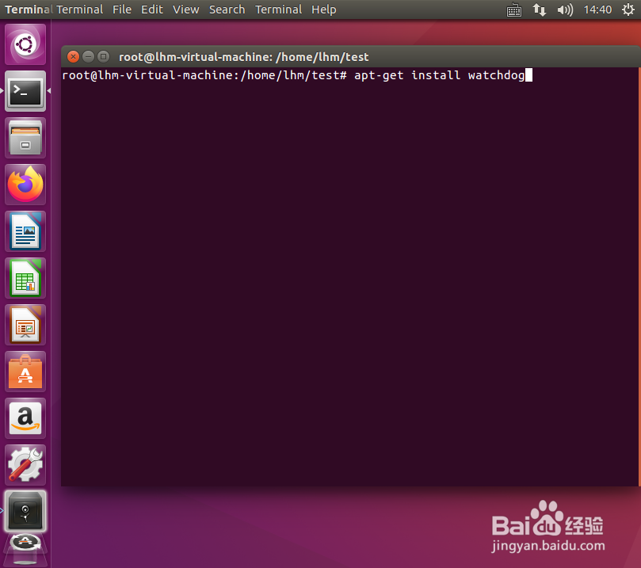Image resolution: width=641 pixels, height=568 pixels.
Task: Open the second Terminal menu before Help
Action: pos(278,10)
